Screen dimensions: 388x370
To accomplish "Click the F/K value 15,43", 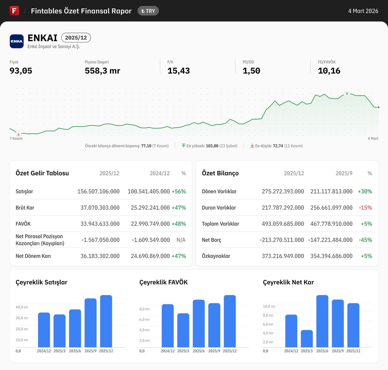I will coord(178,71).
